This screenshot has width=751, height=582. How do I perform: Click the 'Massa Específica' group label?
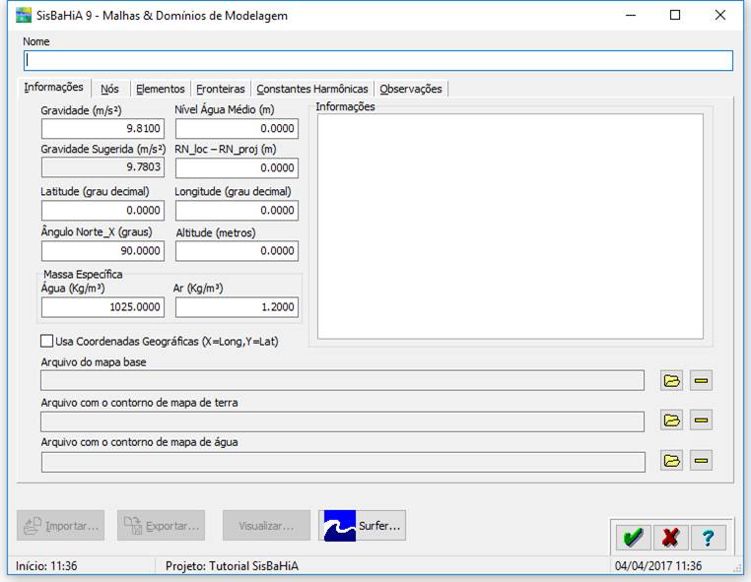[83, 275]
